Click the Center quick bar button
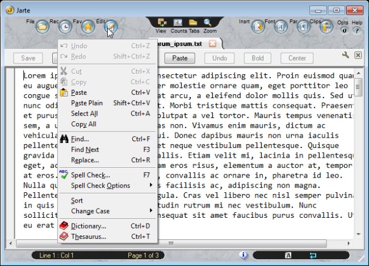 click(297, 58)
